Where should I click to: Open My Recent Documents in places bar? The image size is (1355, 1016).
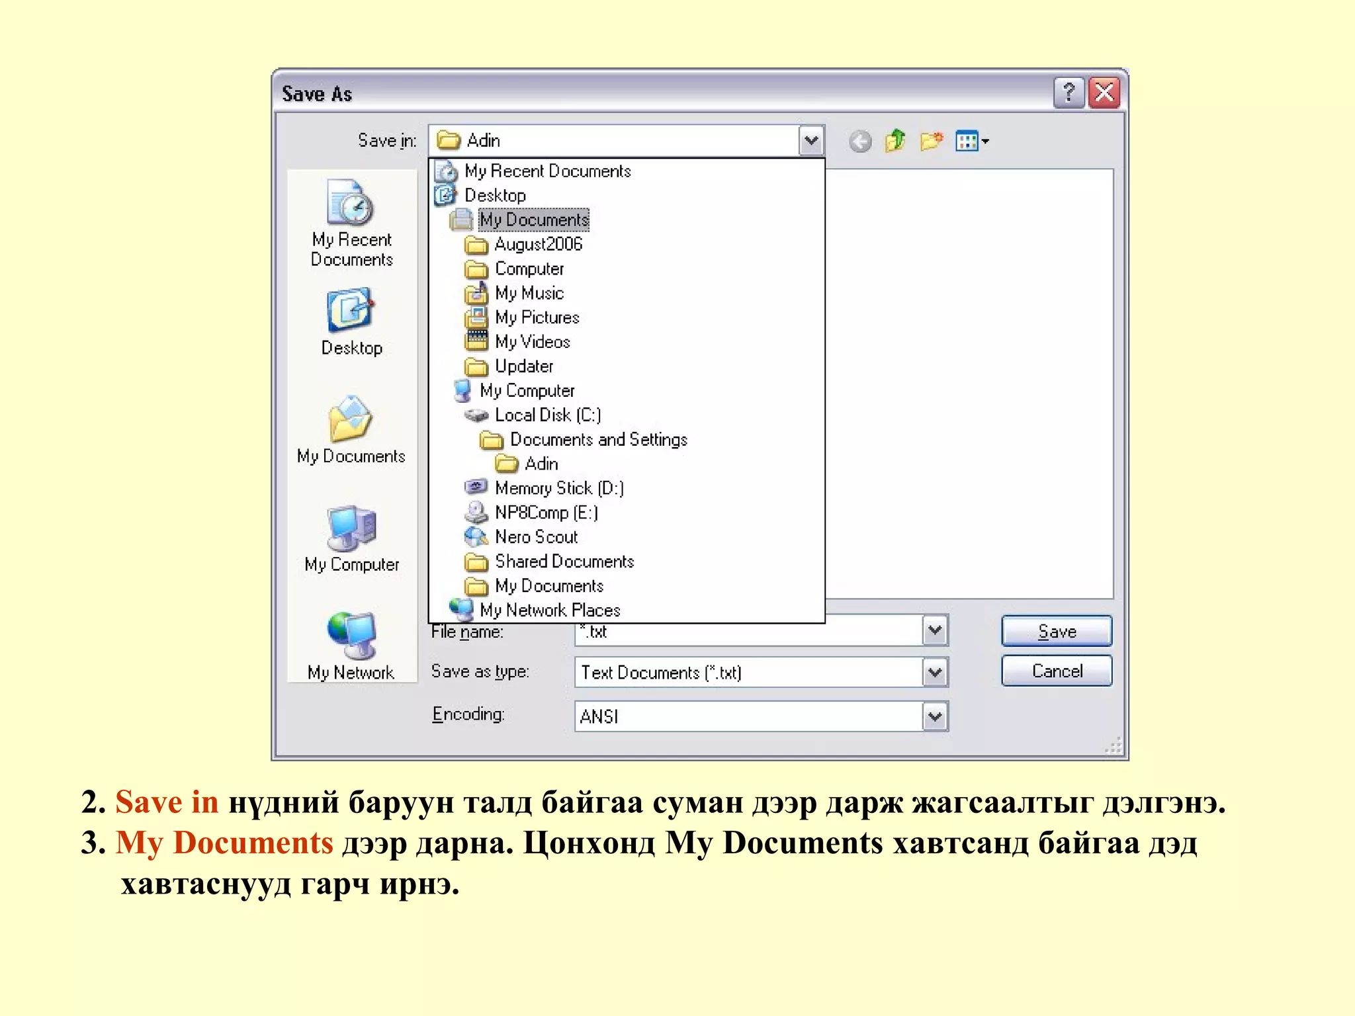(x=351, y=224)
